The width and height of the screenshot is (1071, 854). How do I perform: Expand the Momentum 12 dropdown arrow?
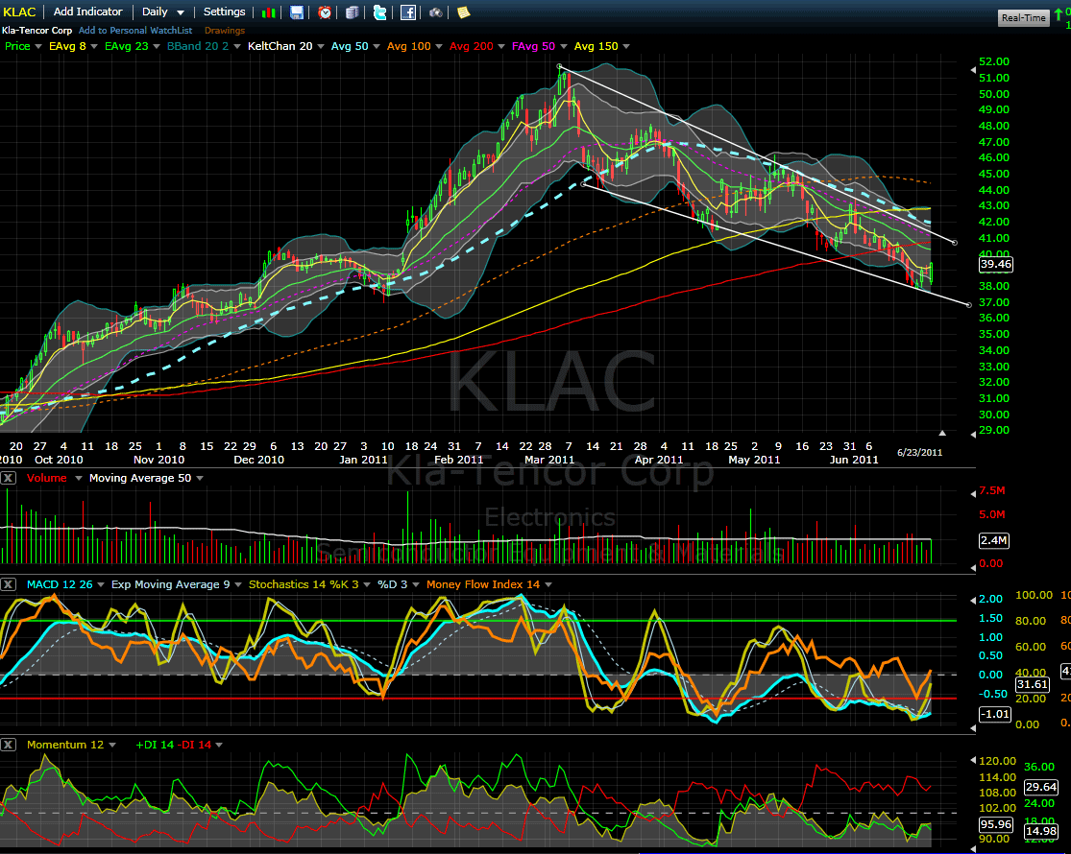coord(112,745)
